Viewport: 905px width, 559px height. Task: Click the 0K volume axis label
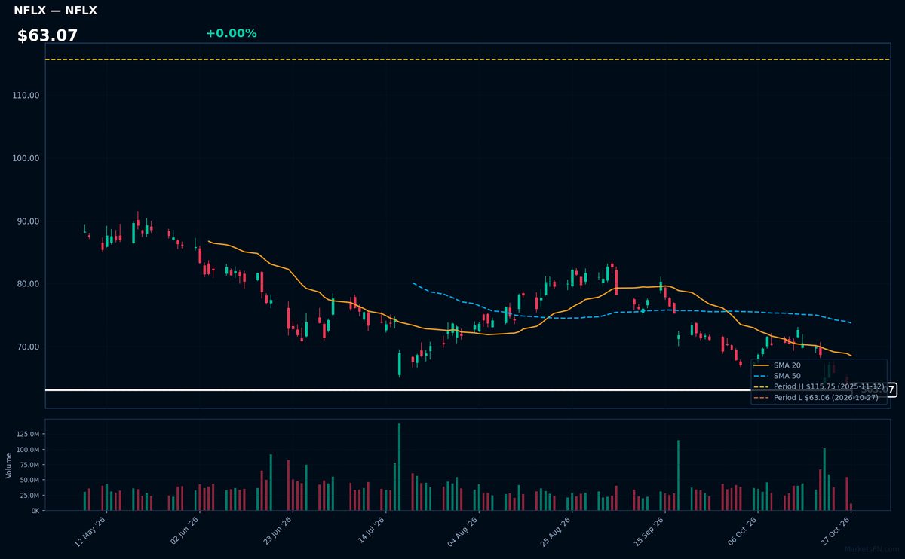point(34,511)
